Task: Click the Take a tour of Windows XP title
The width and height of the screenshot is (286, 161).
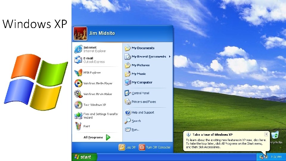Action: pyautogui.click(x=212, y=135)
